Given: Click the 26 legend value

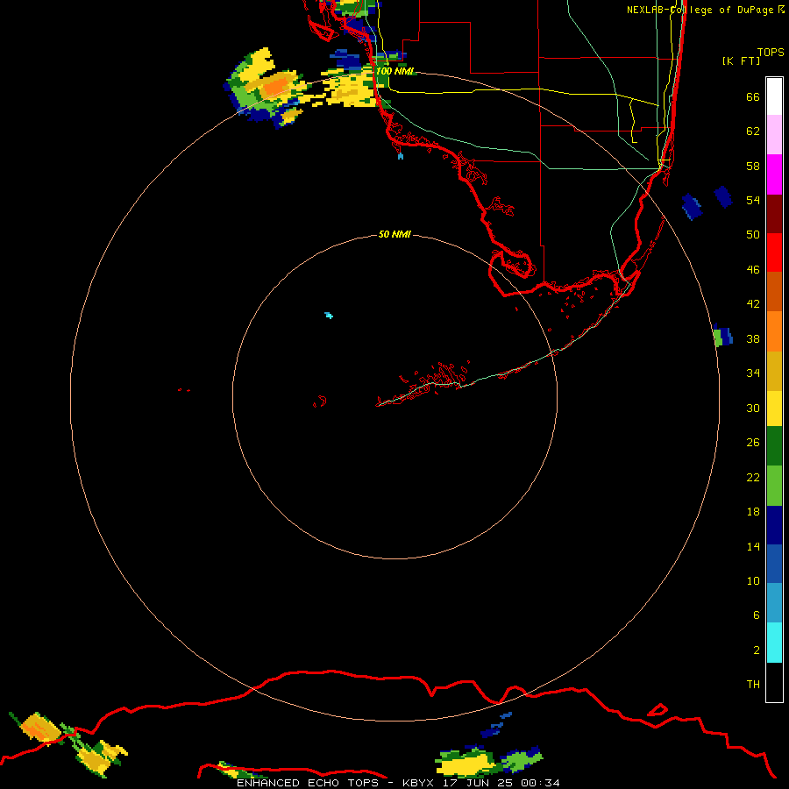Looking at the screenshot, I should click(753, 443).
